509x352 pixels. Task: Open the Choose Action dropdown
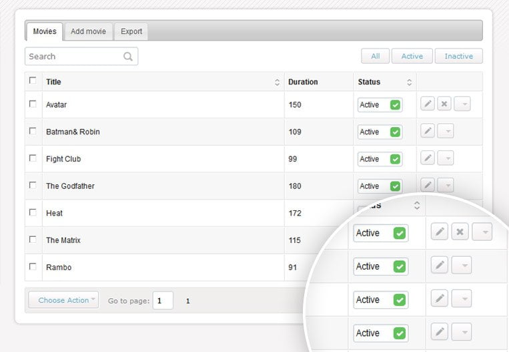tap(63, 300)
